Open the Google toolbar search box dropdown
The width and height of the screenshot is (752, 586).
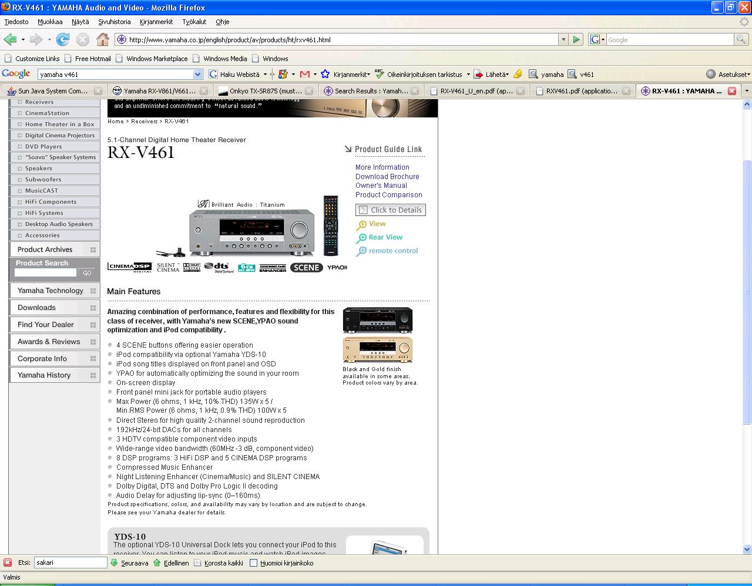(x=197, y=74)
